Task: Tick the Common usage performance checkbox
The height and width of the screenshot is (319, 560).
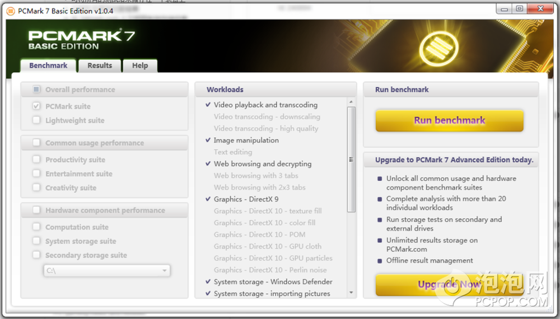Action: coord(36,143)
